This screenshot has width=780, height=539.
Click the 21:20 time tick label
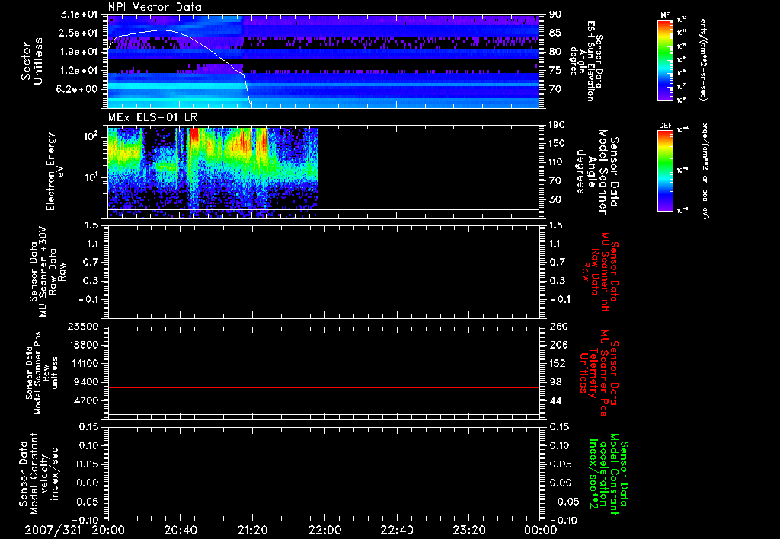(x=253, y=530)
